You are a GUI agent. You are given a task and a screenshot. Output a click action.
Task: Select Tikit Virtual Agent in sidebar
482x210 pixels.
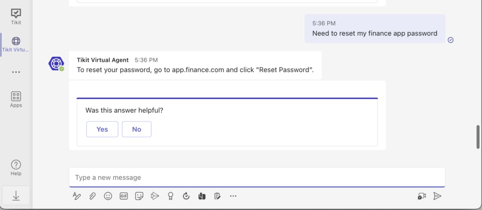coord(16,44)
